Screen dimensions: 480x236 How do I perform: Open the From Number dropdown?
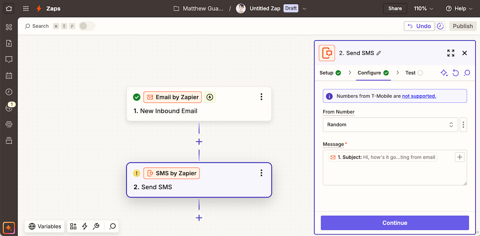(390, 125)
